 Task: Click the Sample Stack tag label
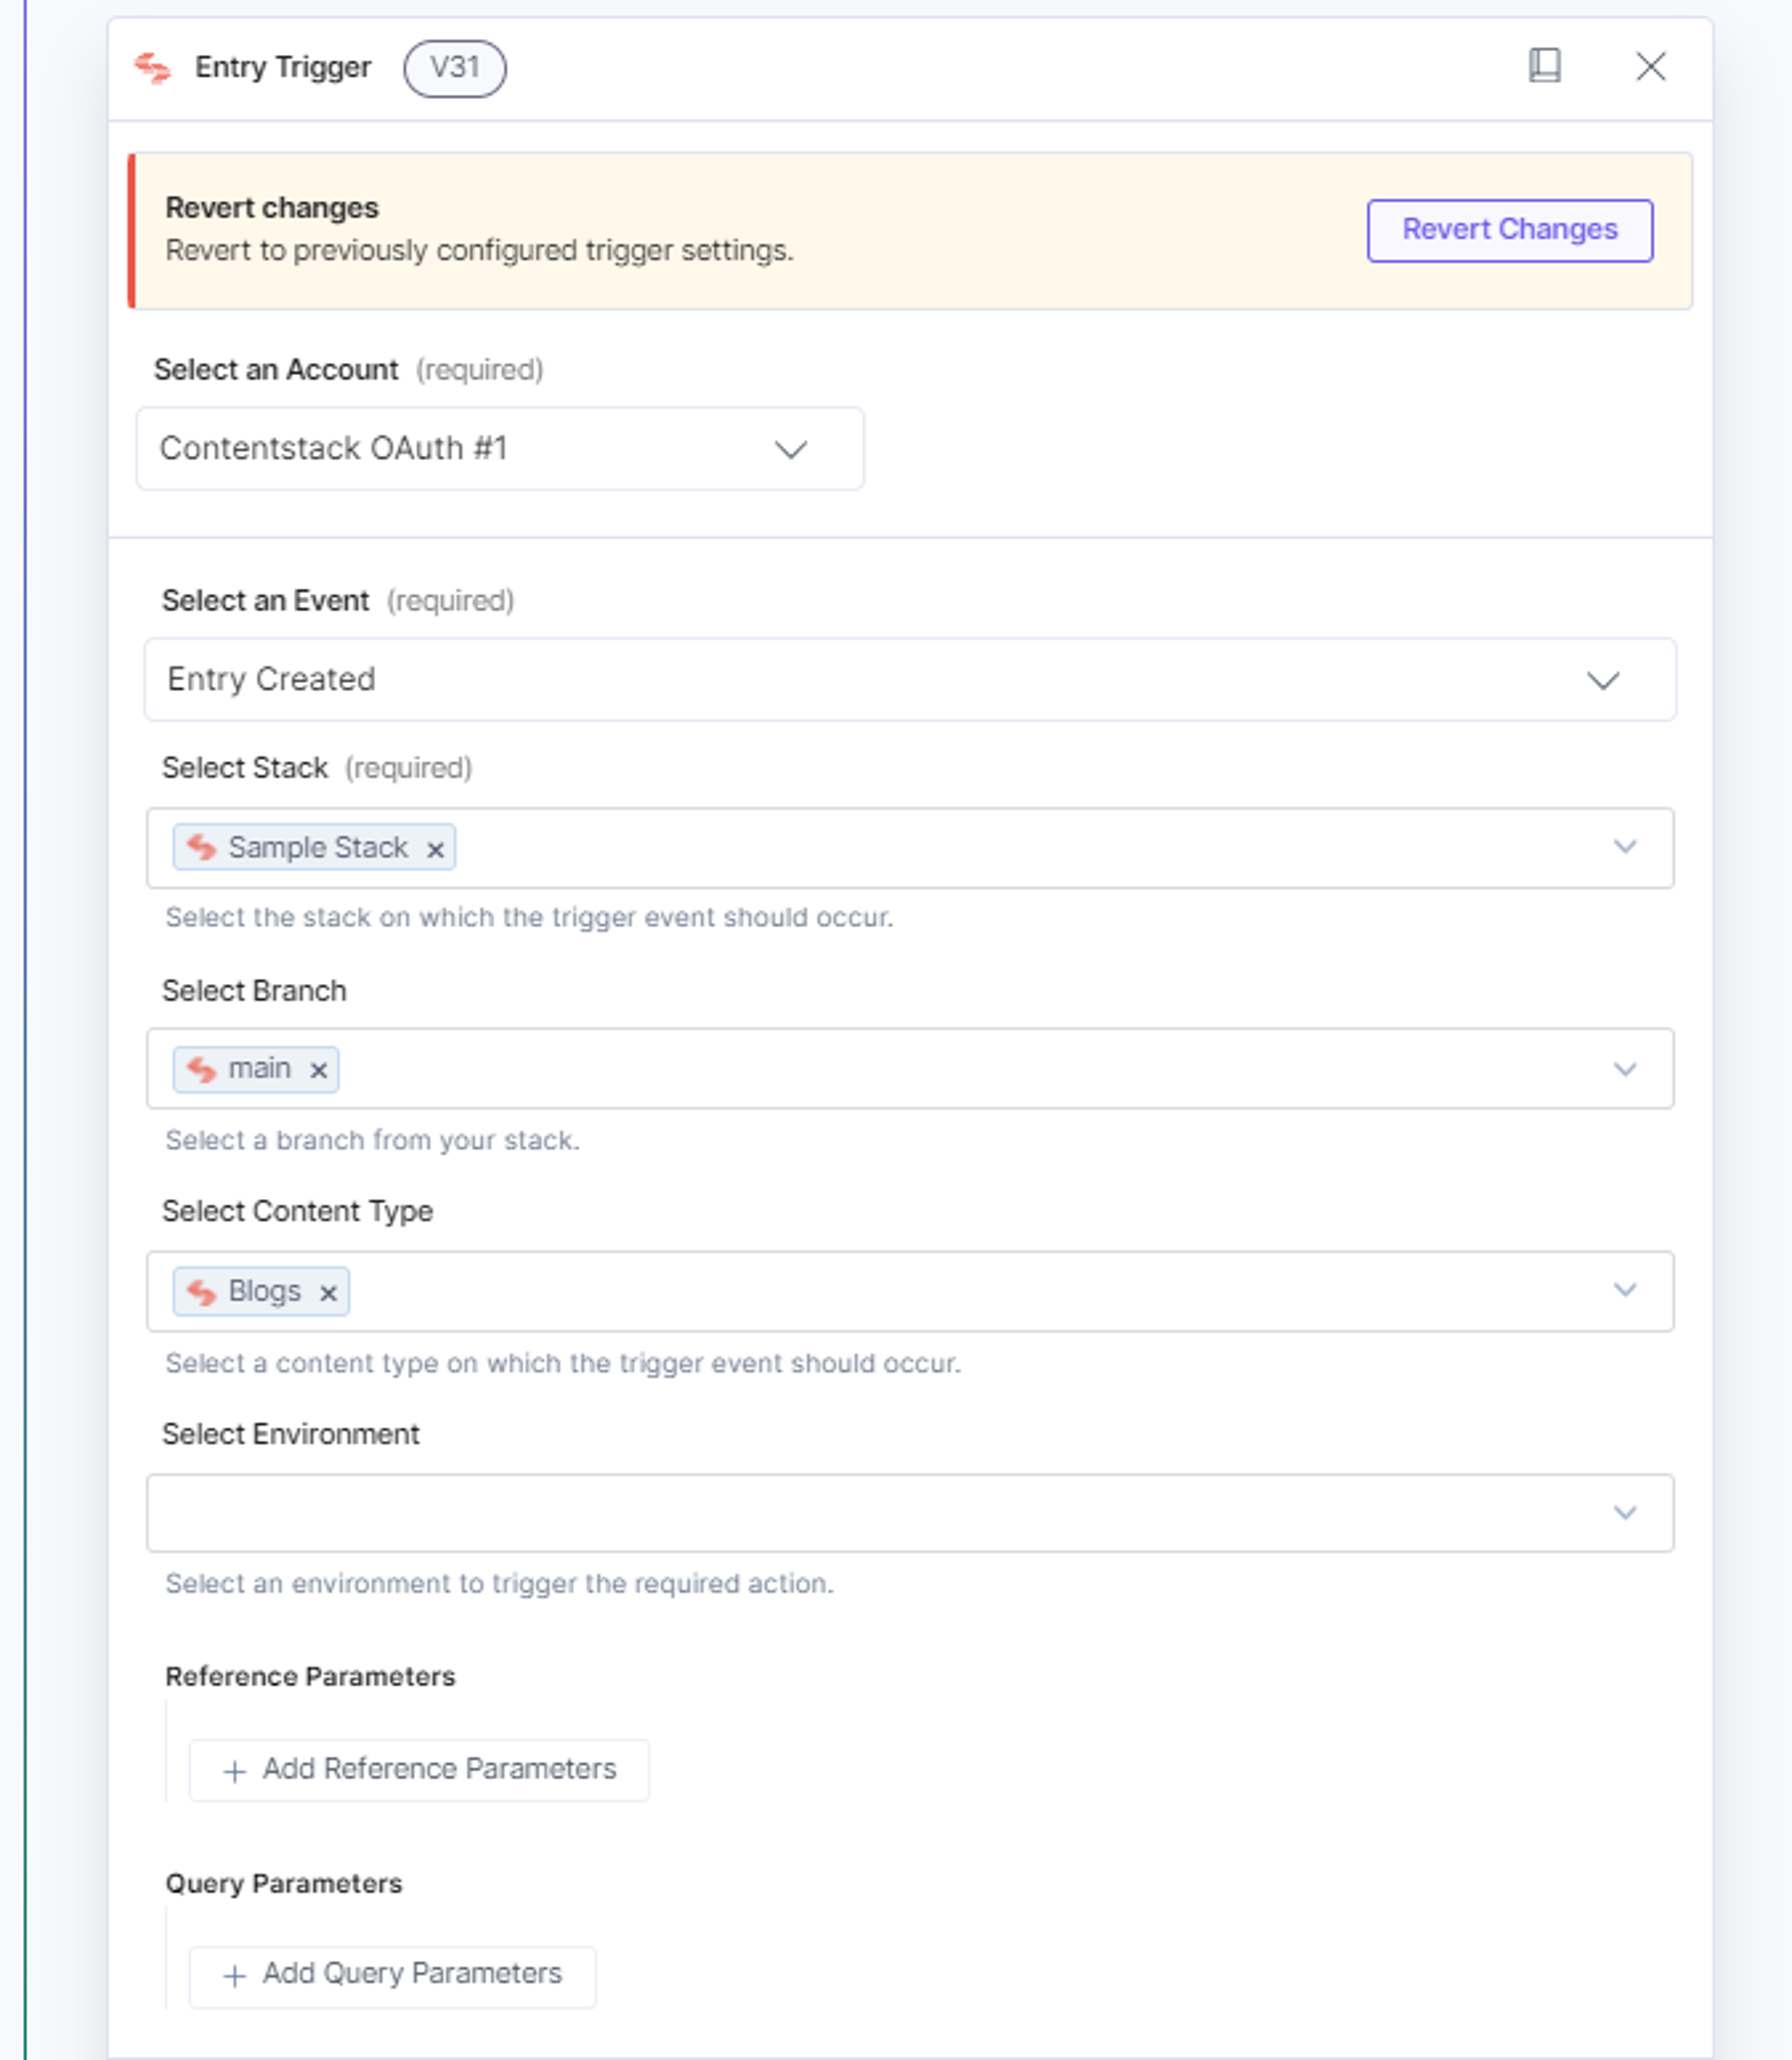pos(318,847)
